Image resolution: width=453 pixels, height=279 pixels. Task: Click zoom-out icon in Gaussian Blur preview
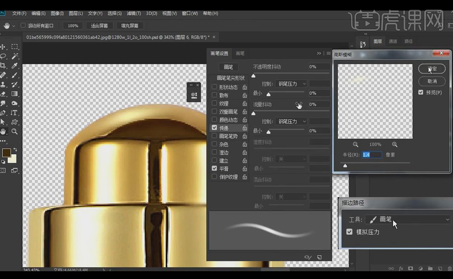click(x=356, y=145)
